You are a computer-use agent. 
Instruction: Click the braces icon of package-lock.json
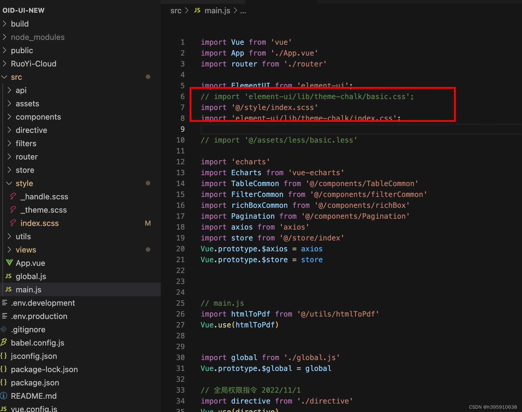click(x=4, y=369)
